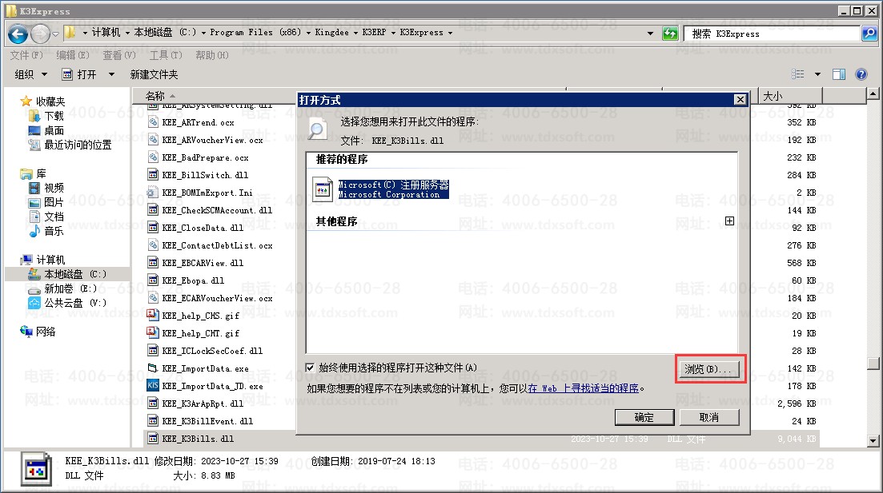Expand the 其他程序 section
This screenshot has height=493, width=883.
tap(729, 221)
